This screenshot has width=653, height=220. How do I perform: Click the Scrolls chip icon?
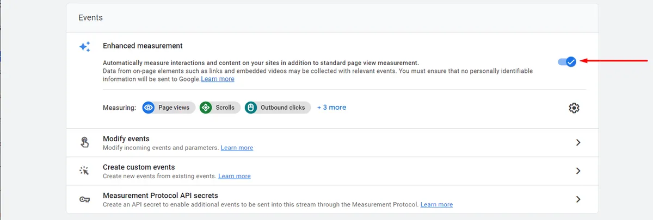pyautogui.click(x=206, y=108)
